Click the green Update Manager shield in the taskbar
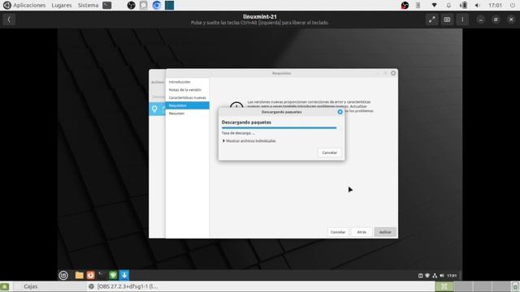The width and height of the screenshot is (520, 292). tap(113, 275)
